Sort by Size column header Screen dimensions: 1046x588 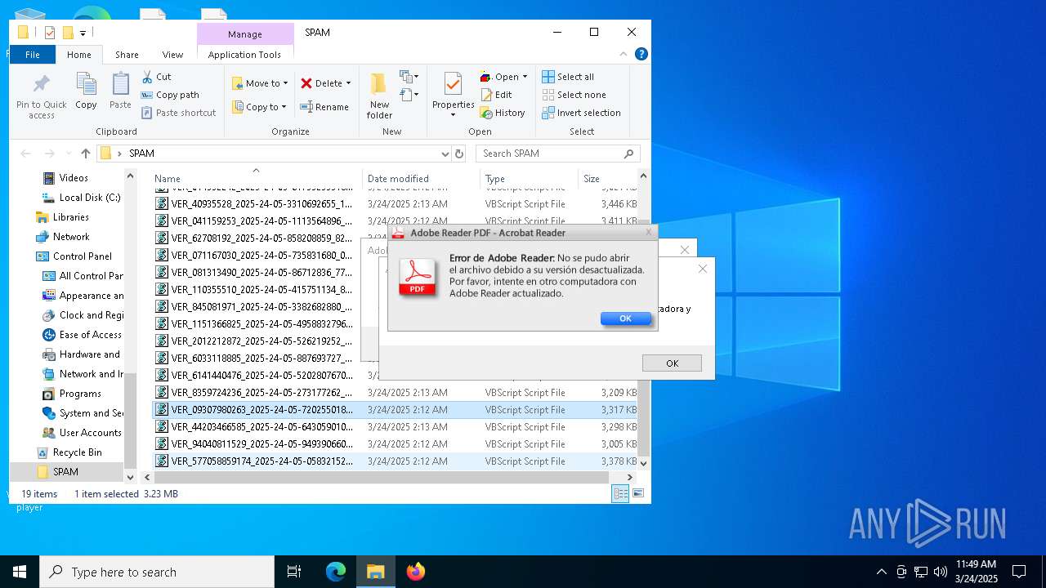pyautogui.click(x=607, y=179)
